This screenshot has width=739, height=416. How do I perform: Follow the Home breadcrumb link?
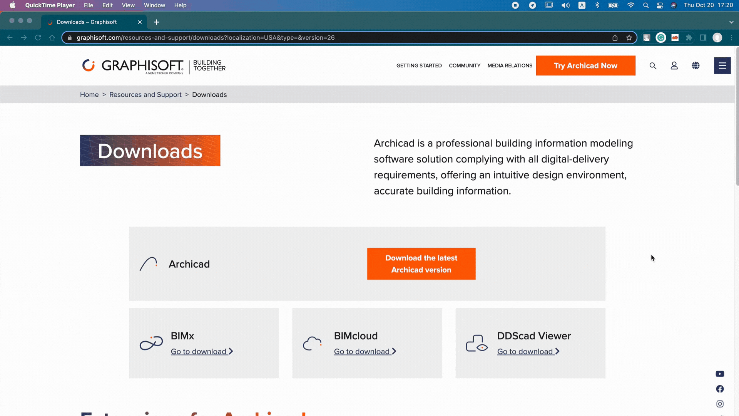(x=89, y=95)
